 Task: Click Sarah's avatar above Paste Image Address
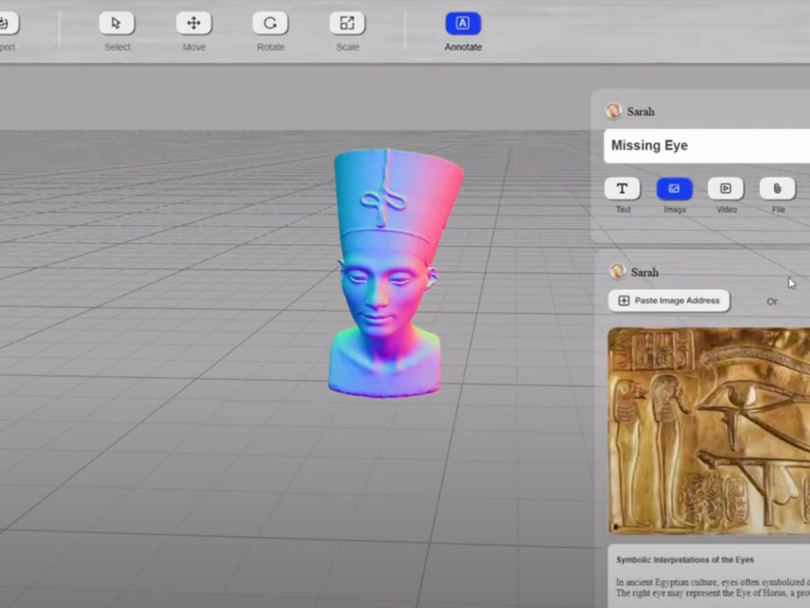617,272
